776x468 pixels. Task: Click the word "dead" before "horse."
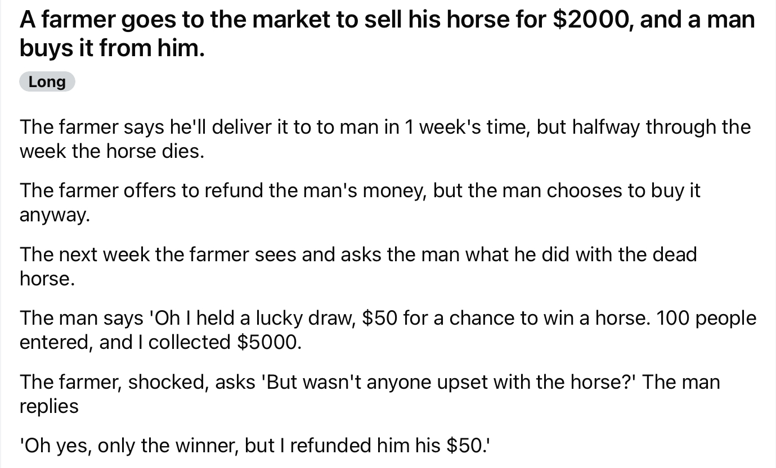[x=674, y=255]
